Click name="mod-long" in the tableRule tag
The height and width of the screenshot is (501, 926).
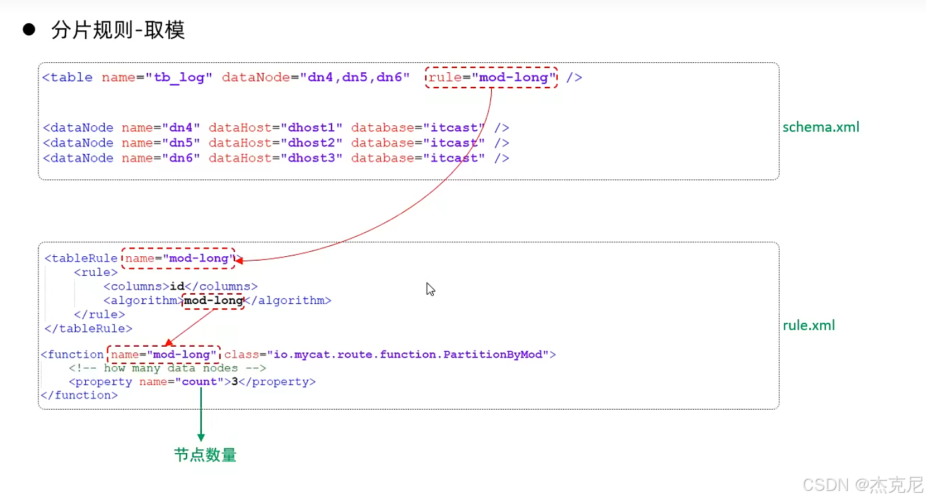pos(178,258)
